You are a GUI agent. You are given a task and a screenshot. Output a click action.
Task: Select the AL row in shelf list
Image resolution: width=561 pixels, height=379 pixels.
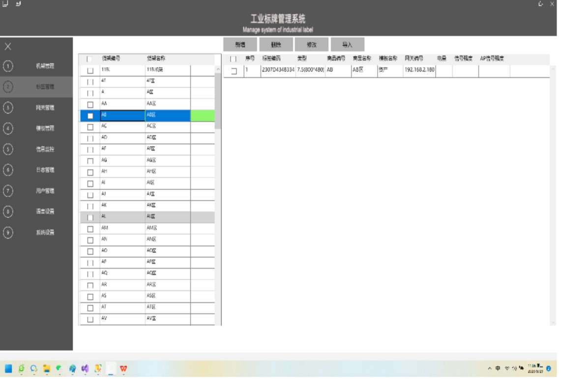pos(148,217)
